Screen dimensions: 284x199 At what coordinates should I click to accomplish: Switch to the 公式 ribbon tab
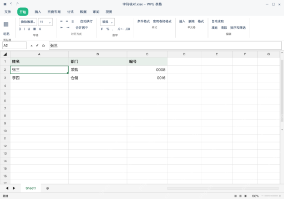[70, 12]
